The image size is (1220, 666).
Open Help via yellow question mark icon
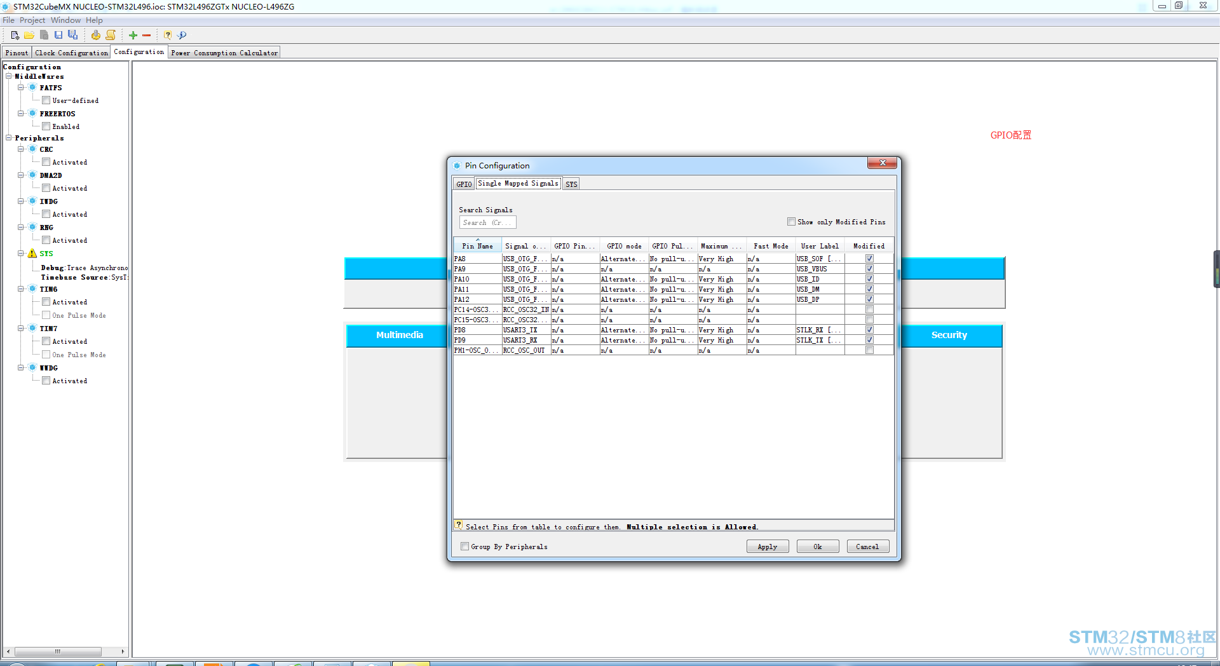[167, 36]
